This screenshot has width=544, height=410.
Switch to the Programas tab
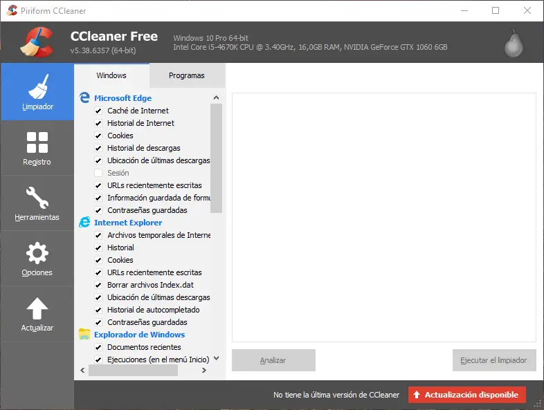tap(187, 75)
